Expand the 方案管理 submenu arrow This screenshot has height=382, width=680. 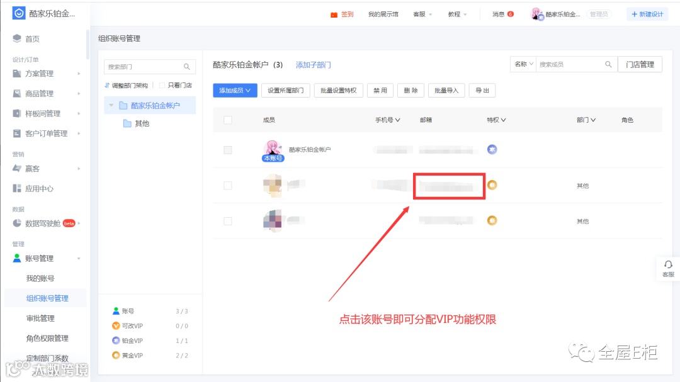click(79, 74)
